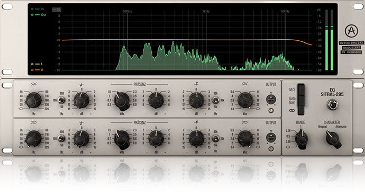The width and height of the screenshot is (365, 195).
Task: Flip upper channel 30k/10k/5k Hz switch
Action: tap(216, 100)
